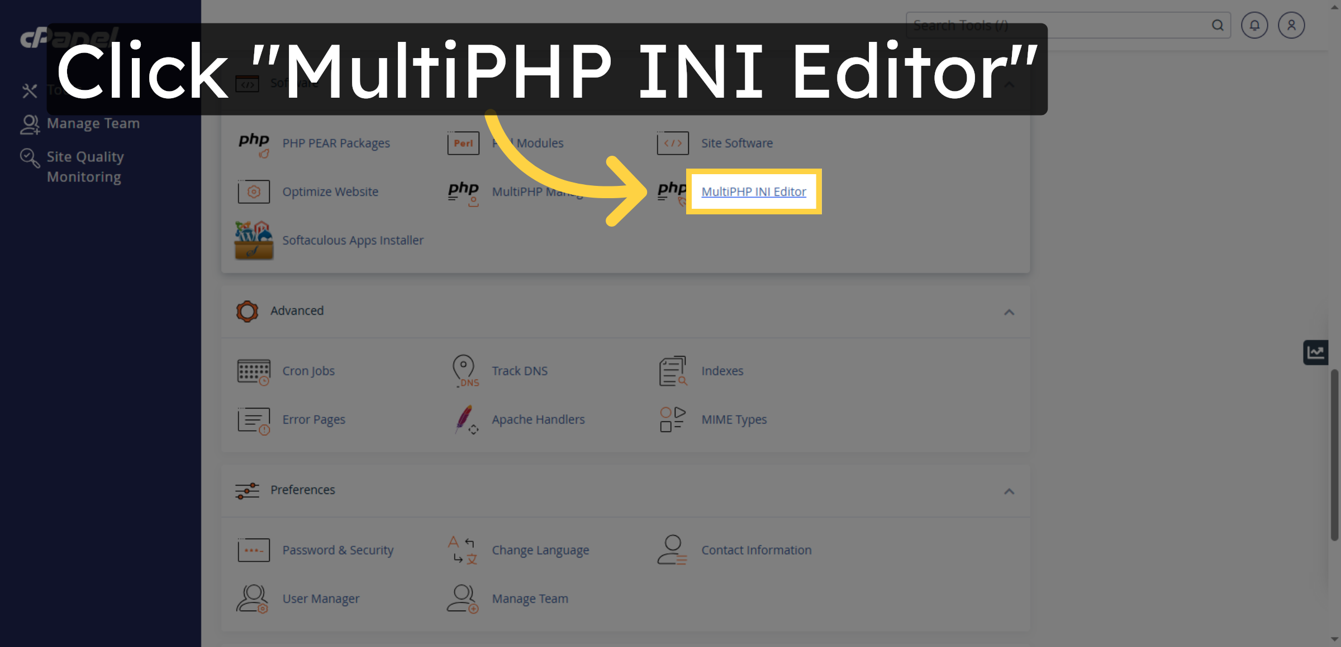
Task: Collapse the Software section
Action: [x=1009, y=85]
